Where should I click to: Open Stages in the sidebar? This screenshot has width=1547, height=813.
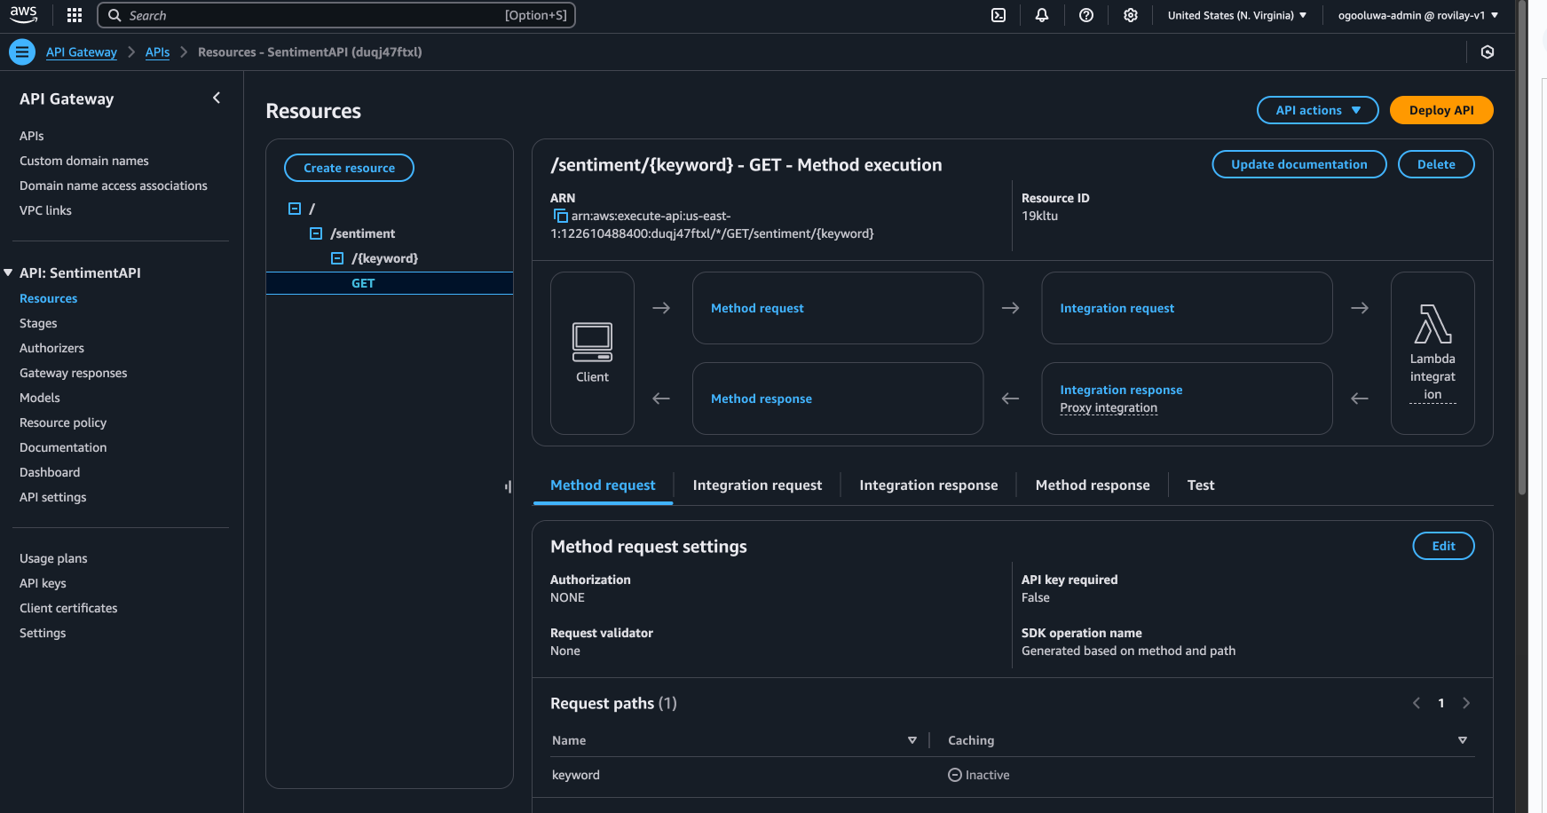pos(38,323)
